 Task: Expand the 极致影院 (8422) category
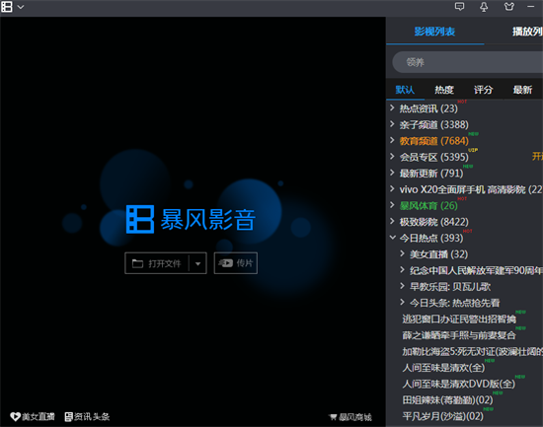pos(392,221)
